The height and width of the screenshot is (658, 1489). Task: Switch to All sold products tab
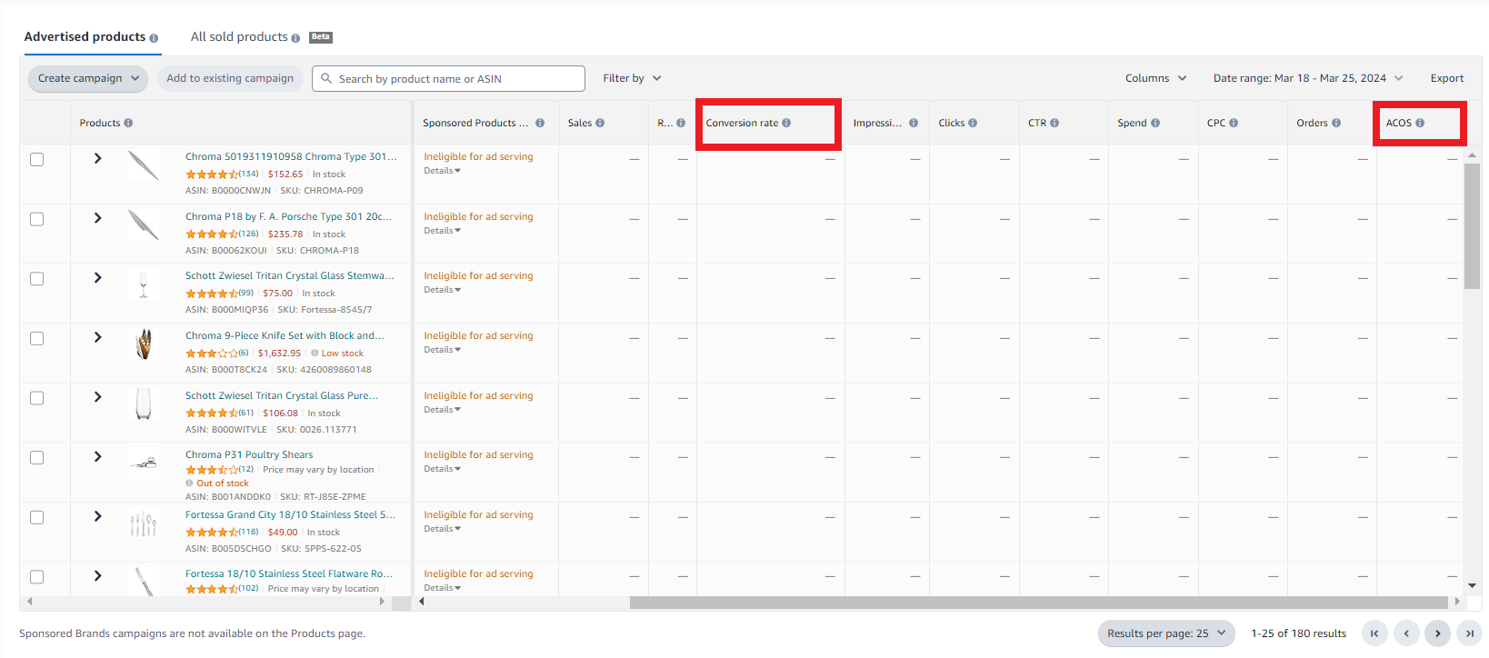coord(239,36)
